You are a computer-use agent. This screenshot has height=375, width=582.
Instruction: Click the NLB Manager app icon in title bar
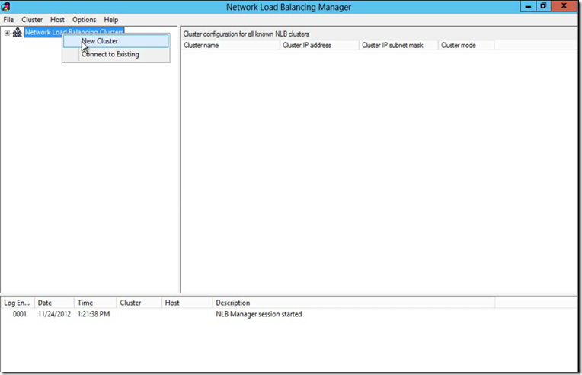tap(5, 7)
